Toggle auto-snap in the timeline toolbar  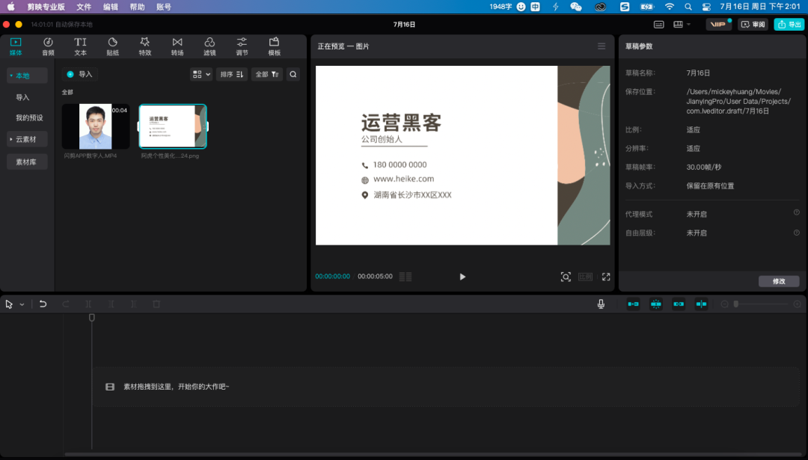coord(655,304)
